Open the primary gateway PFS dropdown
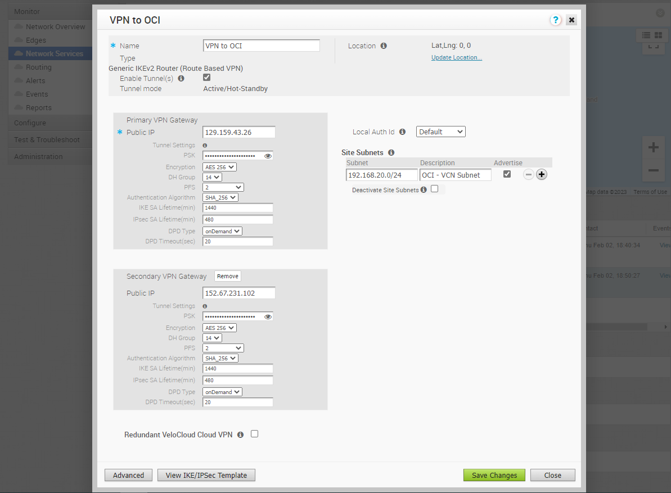This screenshot has height=493, width=671. [223, 187]
